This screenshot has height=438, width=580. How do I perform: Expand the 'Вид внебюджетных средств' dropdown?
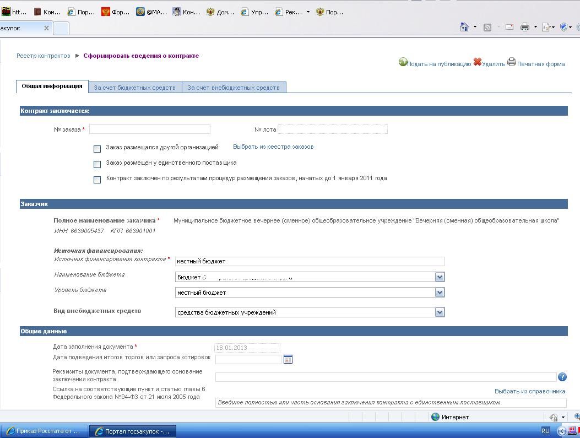click(x=440, y=312)
